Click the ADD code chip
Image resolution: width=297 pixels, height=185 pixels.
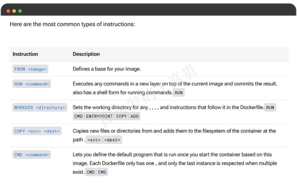pos(135,116)
